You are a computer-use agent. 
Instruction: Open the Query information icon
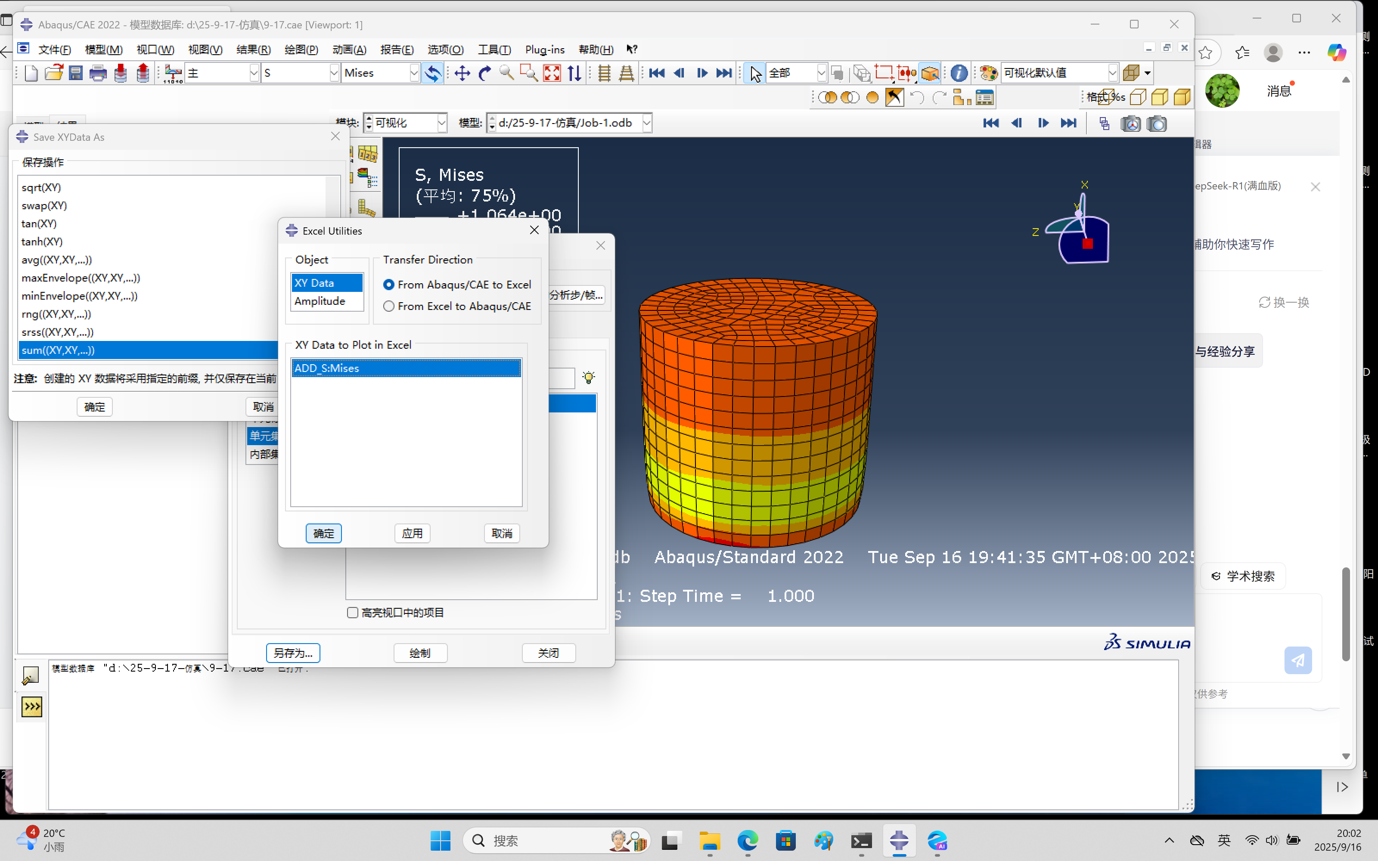click(959, 73)
